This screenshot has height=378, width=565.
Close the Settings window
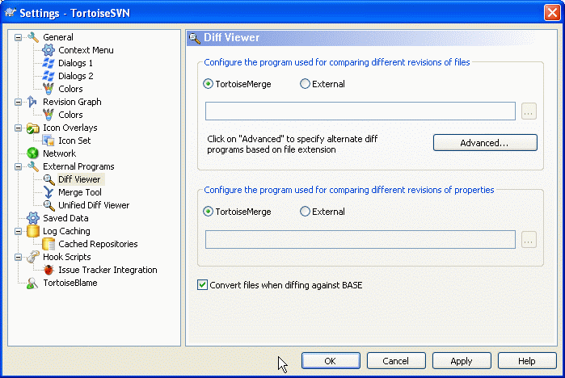552,13
